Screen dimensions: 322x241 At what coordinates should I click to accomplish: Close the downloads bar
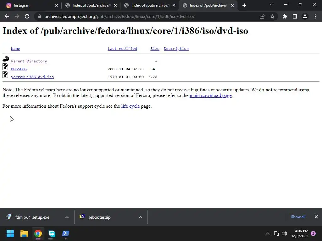(316, 217)
